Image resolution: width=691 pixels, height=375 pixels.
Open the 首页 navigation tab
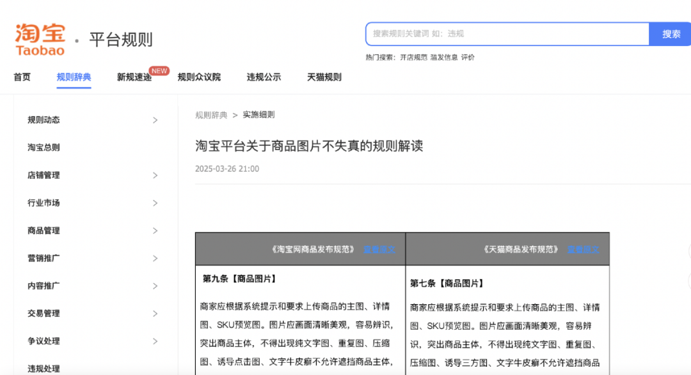click(x=22, y=77)
